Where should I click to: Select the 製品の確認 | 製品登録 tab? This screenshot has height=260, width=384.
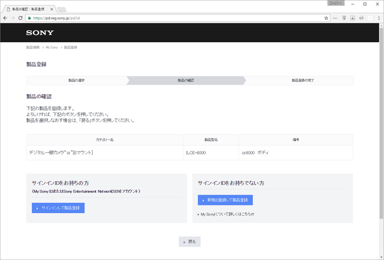tap(28, 9)
